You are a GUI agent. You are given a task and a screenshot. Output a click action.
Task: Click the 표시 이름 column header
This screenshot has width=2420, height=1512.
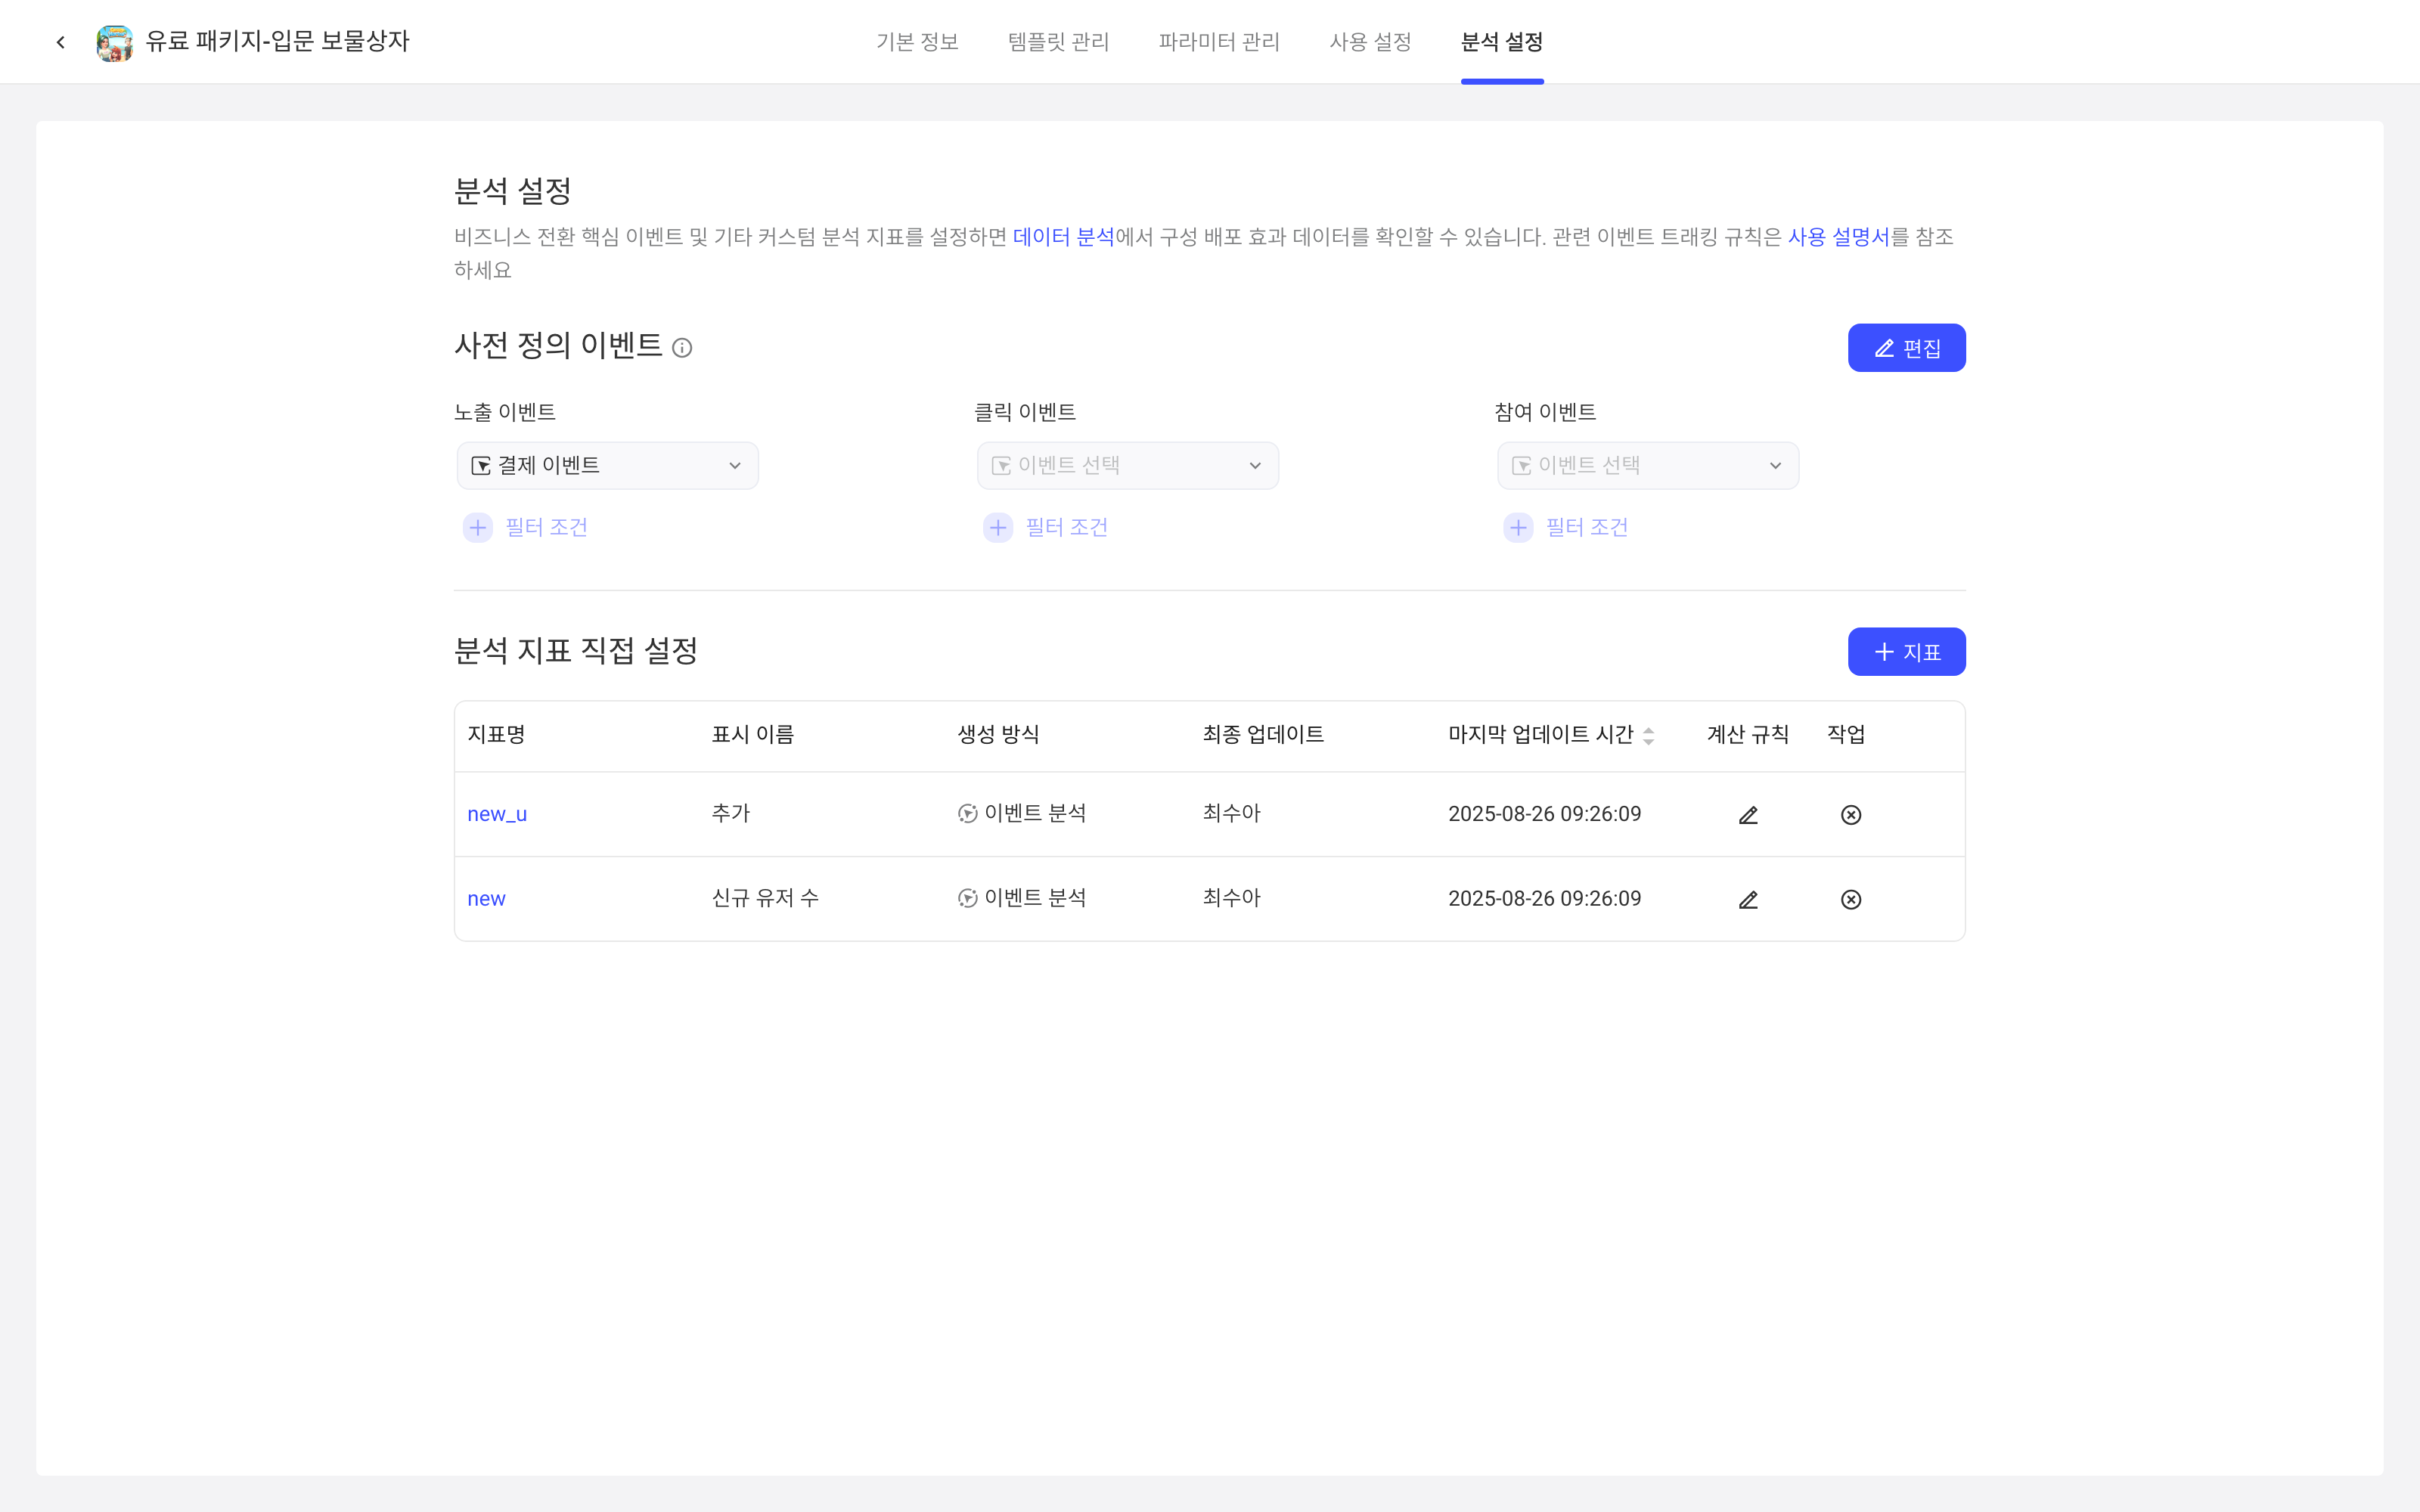(752, 735)
